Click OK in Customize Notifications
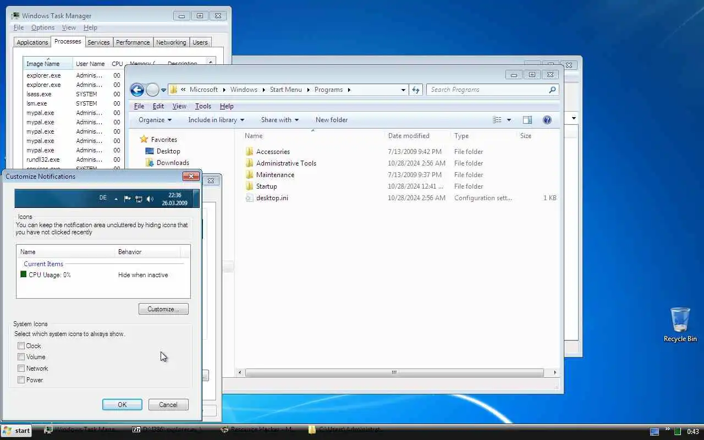The height and width of the screenshot is (440, 704). (122, 404)
